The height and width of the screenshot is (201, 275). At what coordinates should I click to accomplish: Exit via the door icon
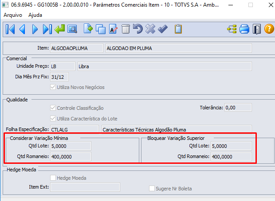(x=257, y=29)
